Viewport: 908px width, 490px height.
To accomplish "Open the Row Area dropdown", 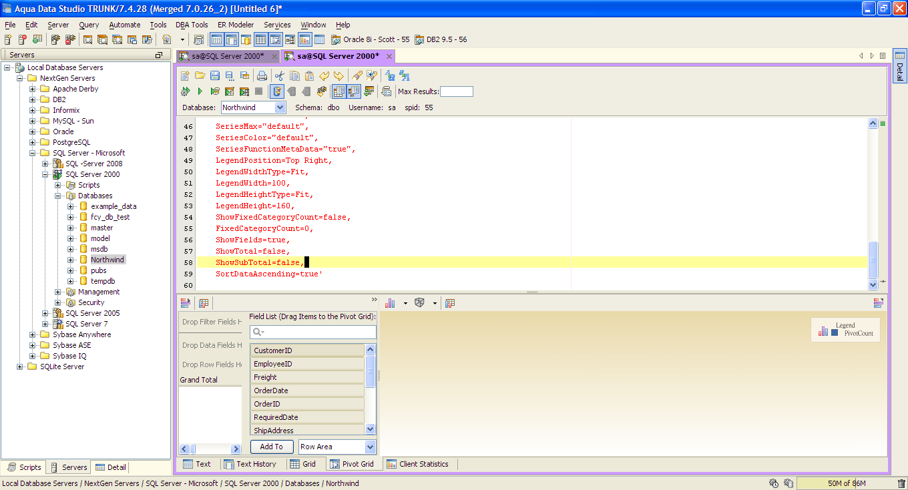I will coord(371,447).
